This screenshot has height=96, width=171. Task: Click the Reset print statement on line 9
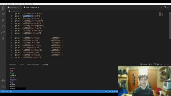point(28,33)
